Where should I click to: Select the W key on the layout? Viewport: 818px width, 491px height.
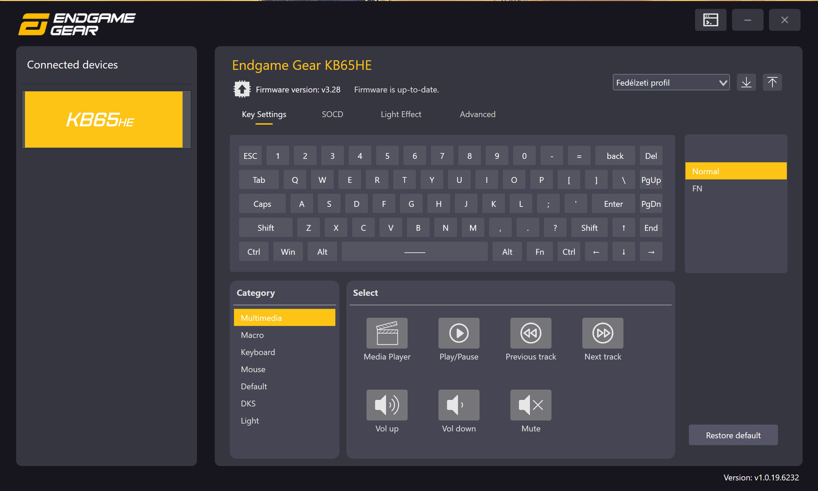(x=322, y=180)
